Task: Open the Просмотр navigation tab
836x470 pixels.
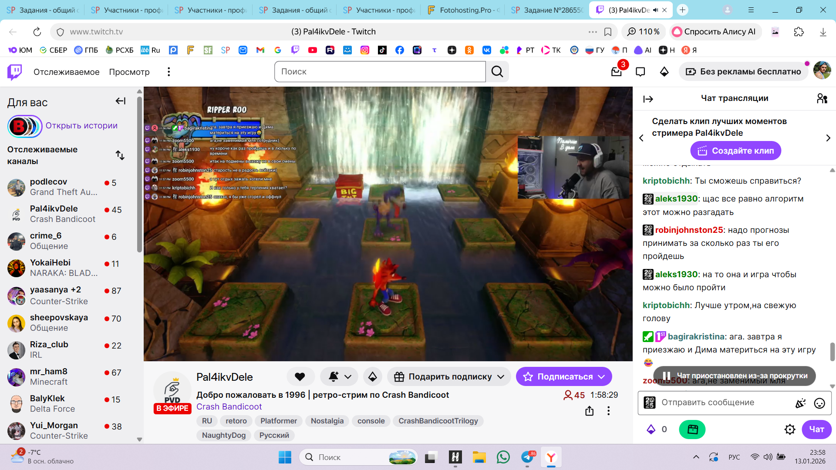Action: (x=129, y=72)
